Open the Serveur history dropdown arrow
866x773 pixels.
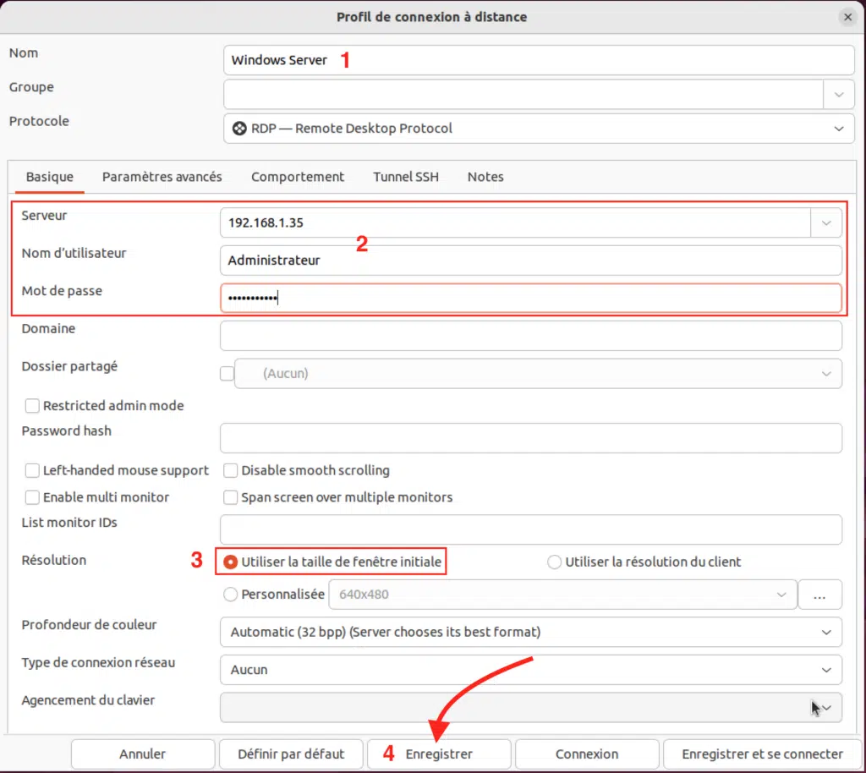(x=825, y=223)
